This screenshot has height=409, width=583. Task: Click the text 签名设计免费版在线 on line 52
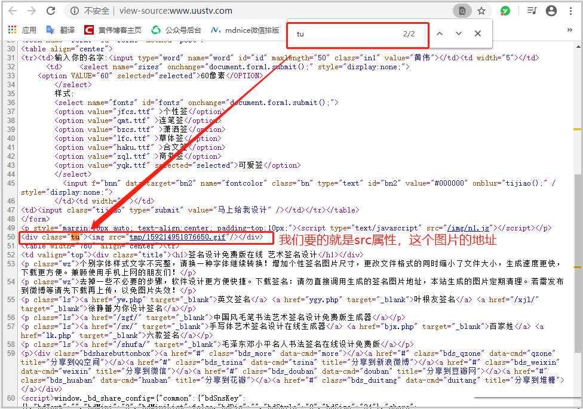(225, 255)
